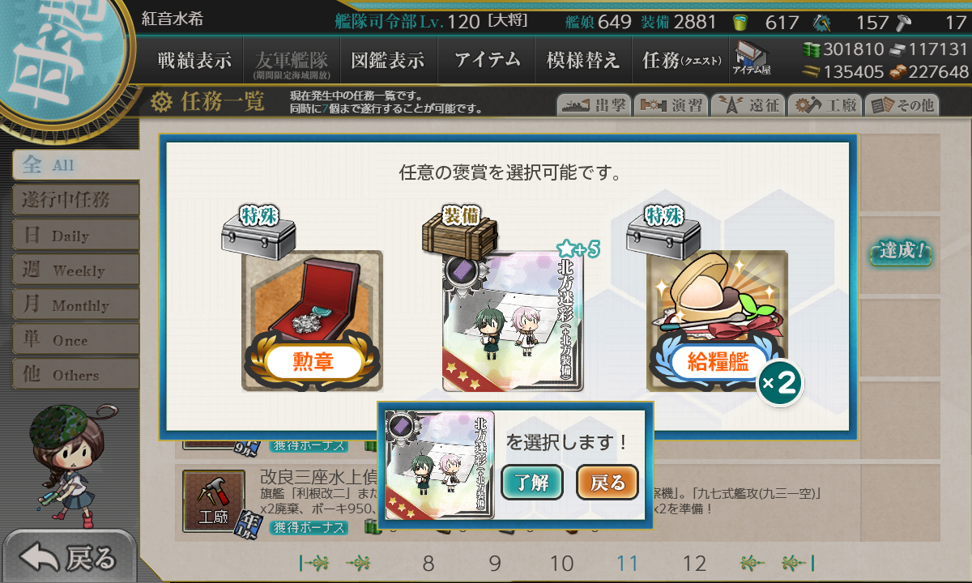Open アイテム menu item
Viewport: 972px width, 583px height.
tap(487, 60)
